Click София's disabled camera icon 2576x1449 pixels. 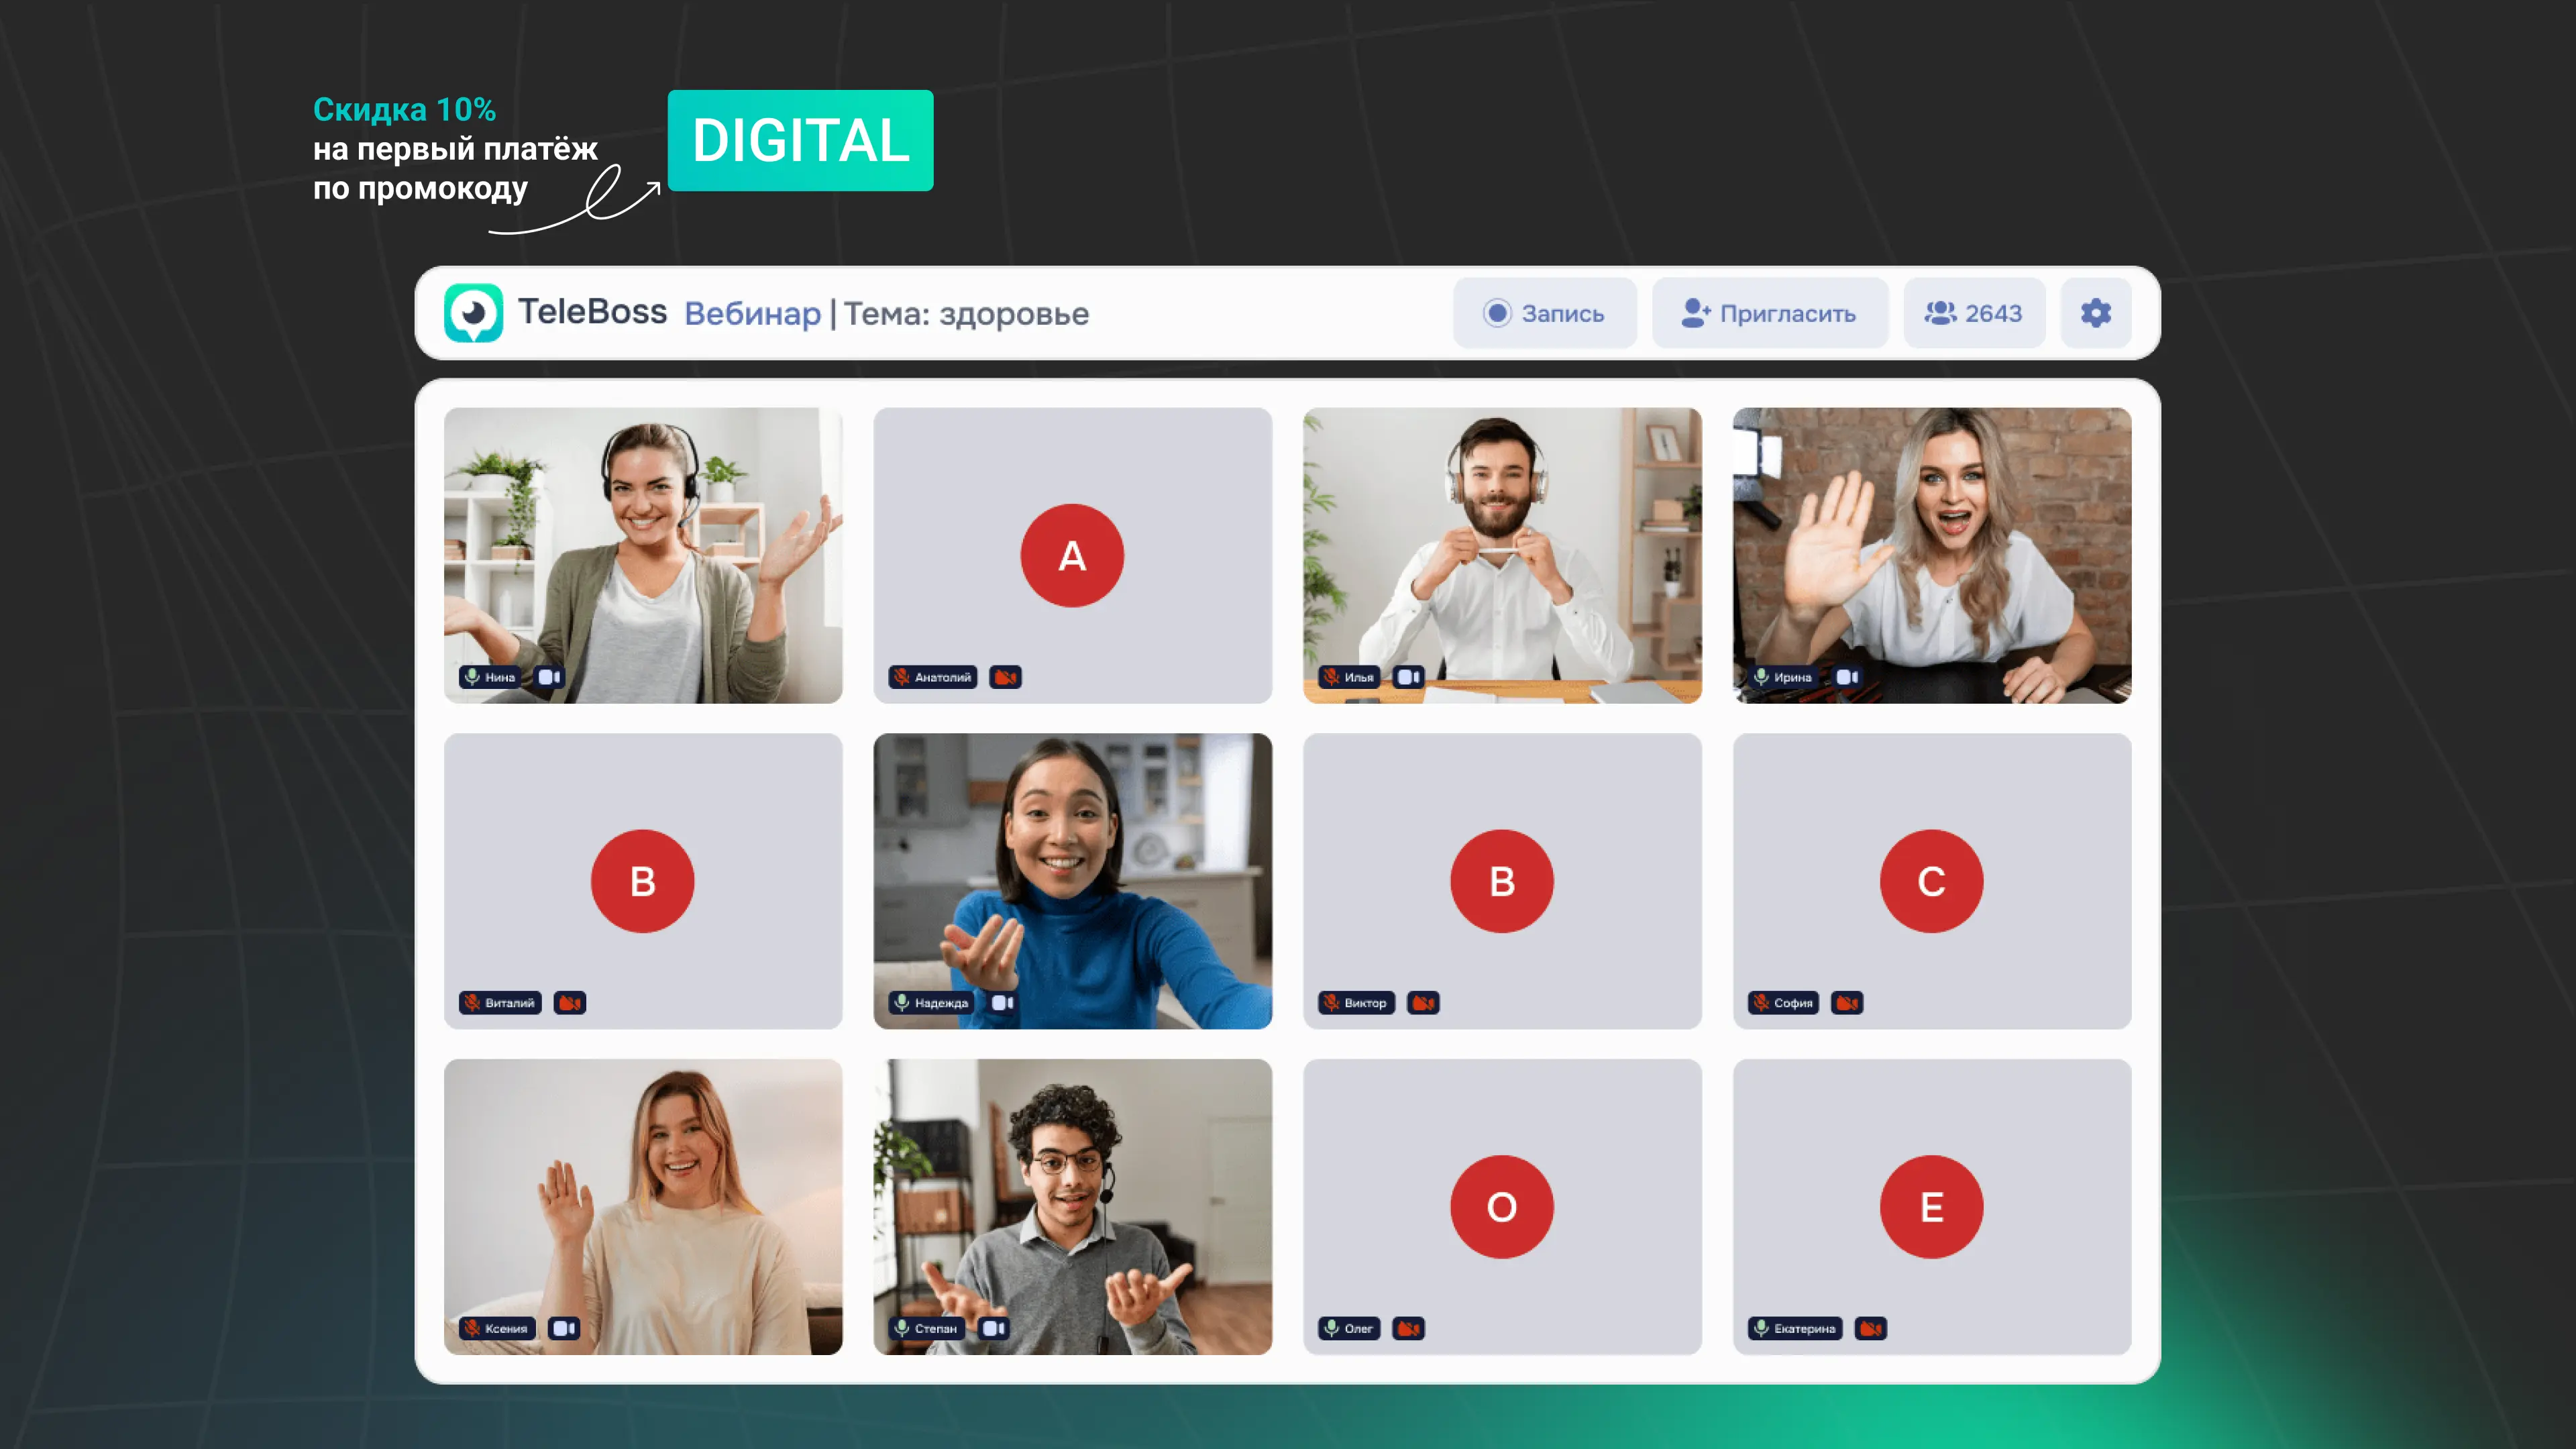click(x=1846, y=1003)
